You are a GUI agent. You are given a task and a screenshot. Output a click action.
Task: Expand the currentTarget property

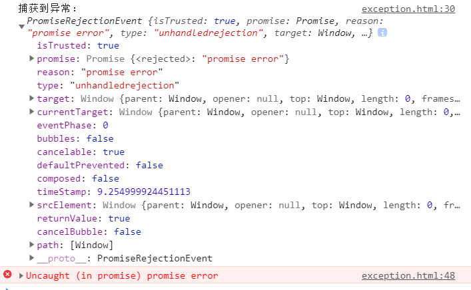pyautogui.click(x=31, y=112)
